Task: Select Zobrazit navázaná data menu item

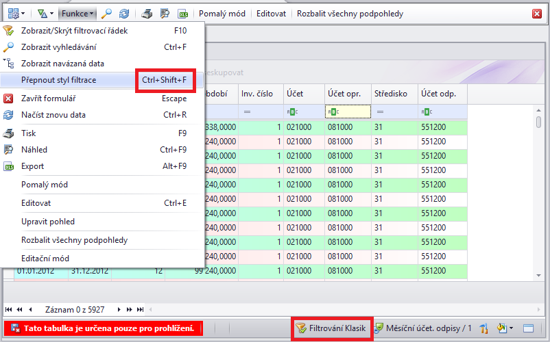Action: coord(101,64)
